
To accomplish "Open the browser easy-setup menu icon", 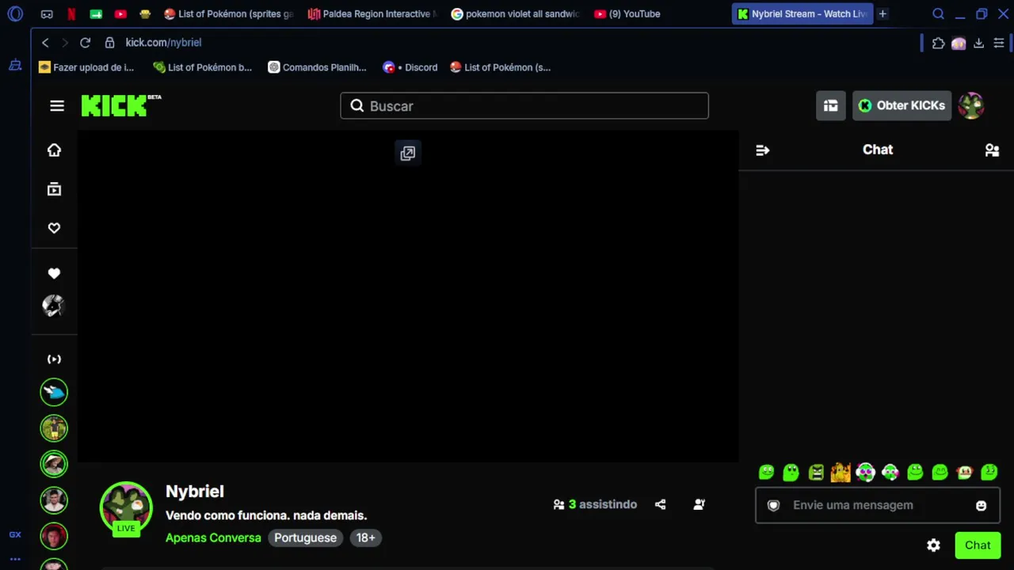I will coord(999,44).
